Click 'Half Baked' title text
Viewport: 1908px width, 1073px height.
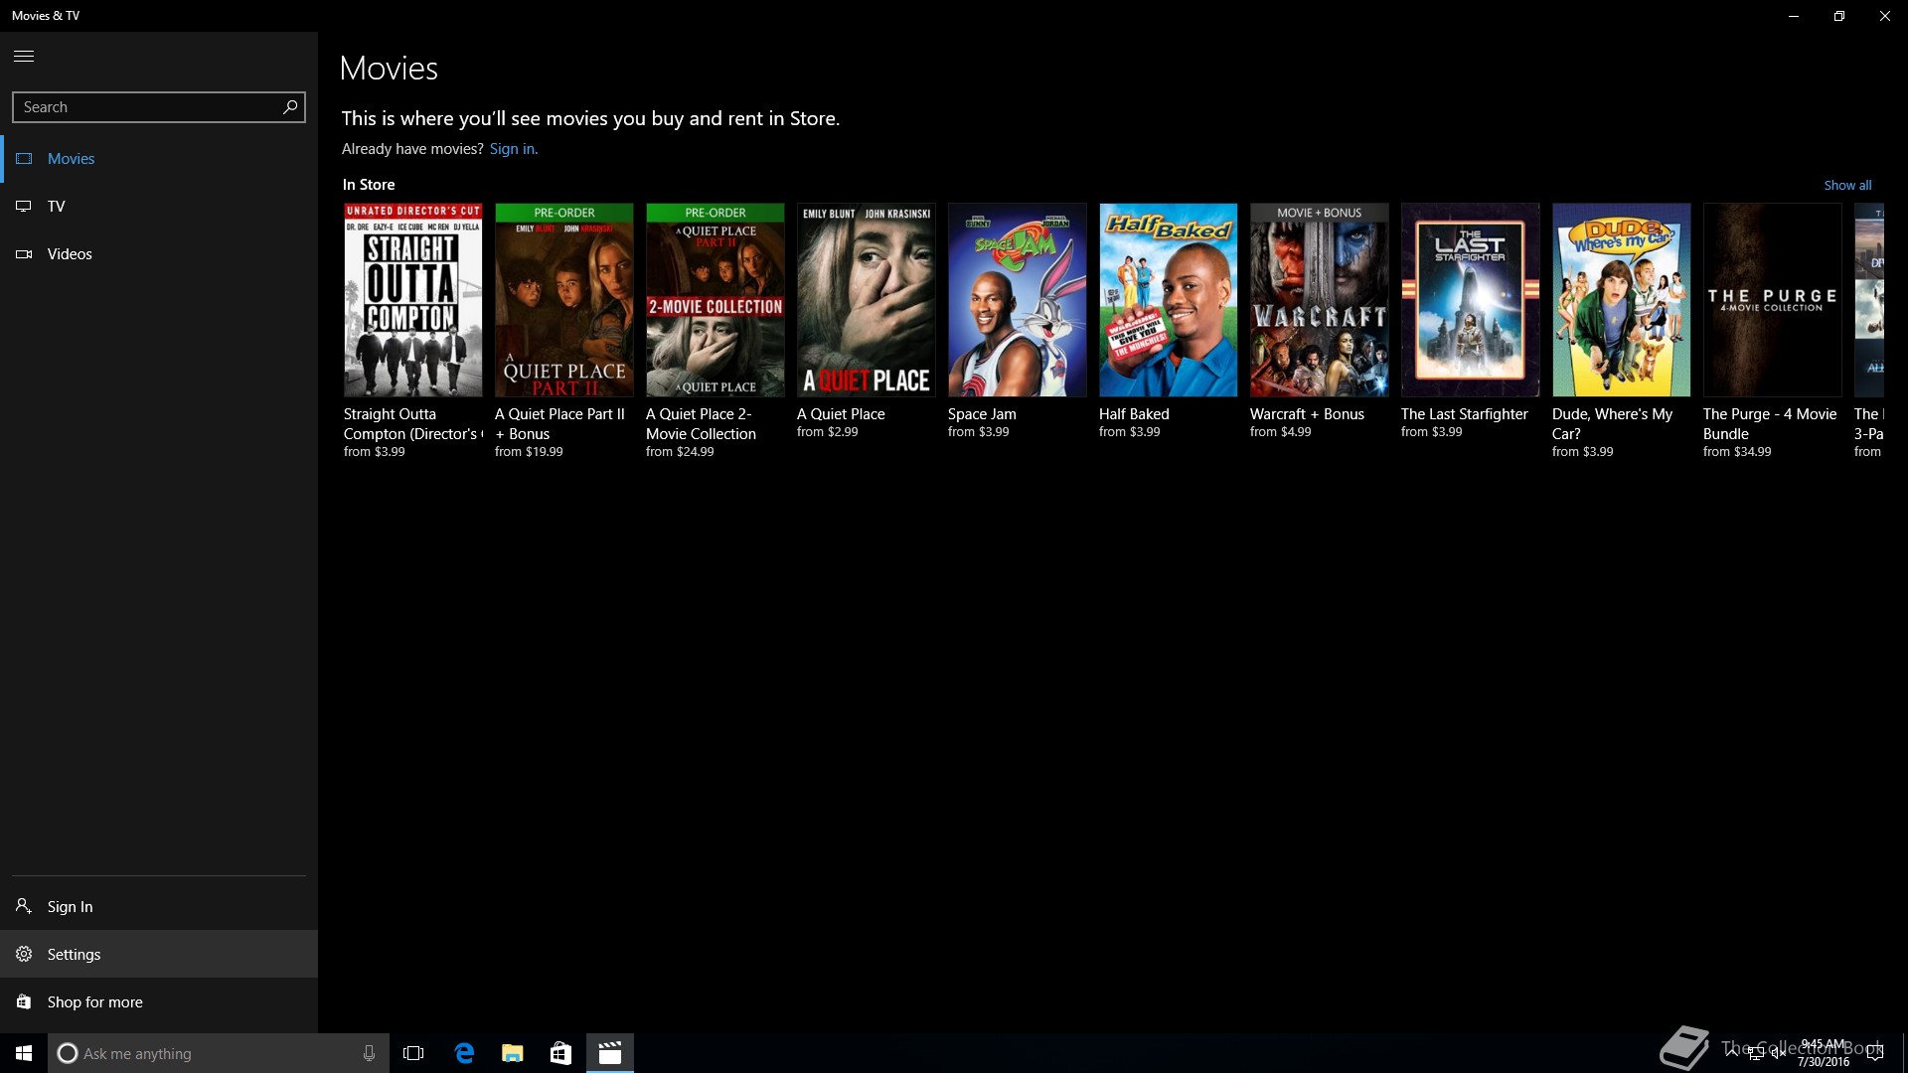[1134, 414]
